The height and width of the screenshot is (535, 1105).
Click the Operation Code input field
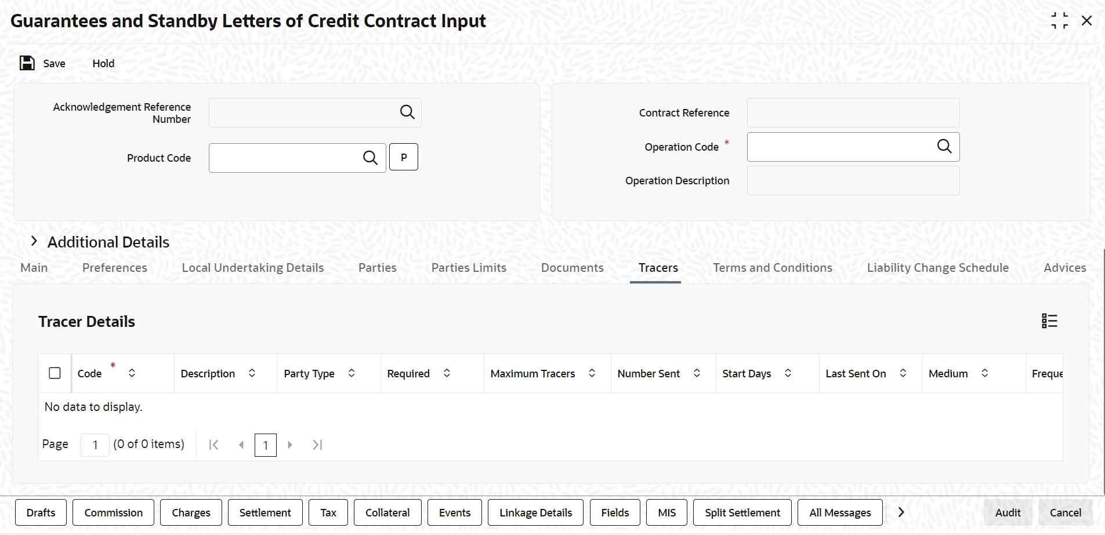[841, 147]
